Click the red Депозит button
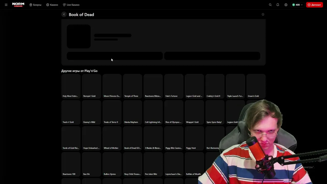The height and width of the screenshot is (184, 327). [x=314, y=5]
